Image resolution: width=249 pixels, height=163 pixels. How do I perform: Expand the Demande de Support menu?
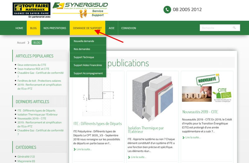[x=87, y=28]
